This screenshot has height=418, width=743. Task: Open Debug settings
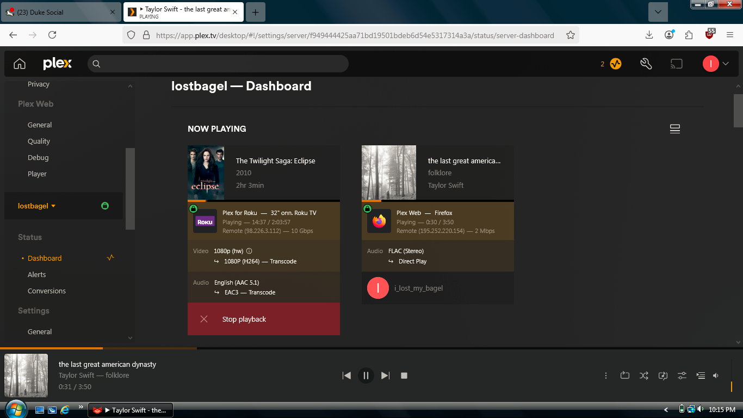(x=38, y=157)
